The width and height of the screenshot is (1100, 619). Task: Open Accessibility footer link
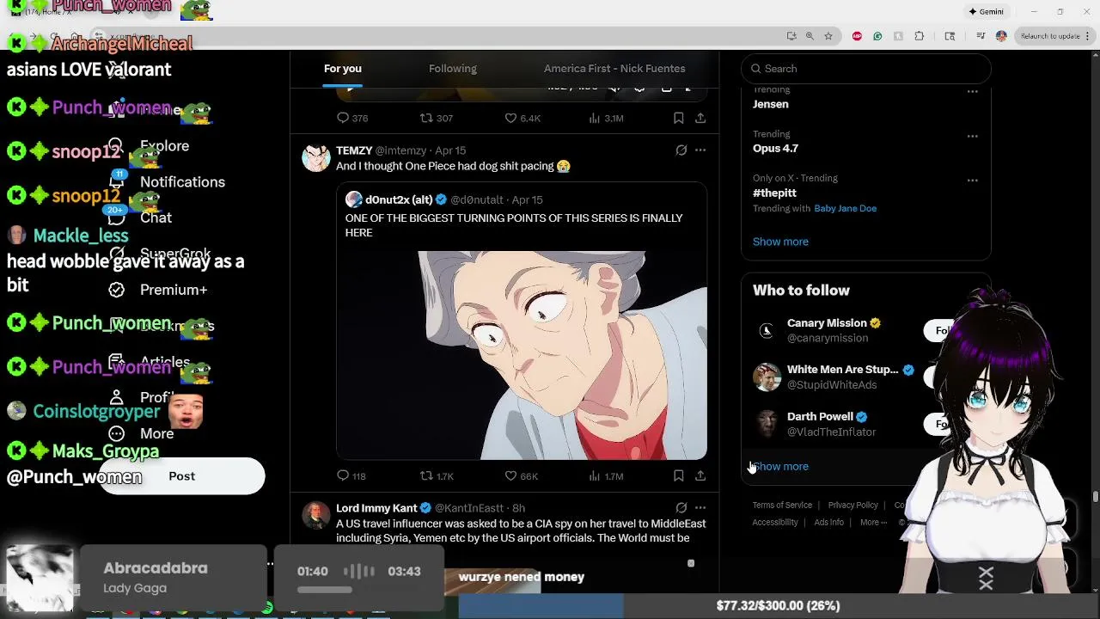click(x=775, y=523)
